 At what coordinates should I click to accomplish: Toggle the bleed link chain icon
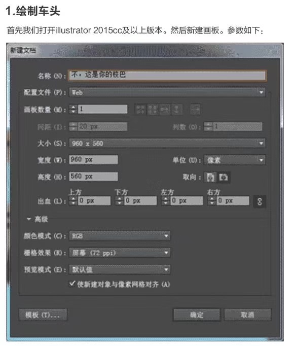click(260, 201)
